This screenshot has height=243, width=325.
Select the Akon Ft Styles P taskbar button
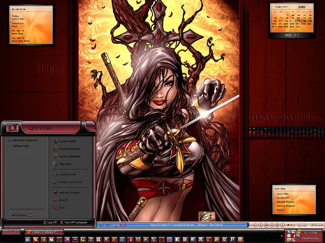pyautogui.click(x=44, y=232)
